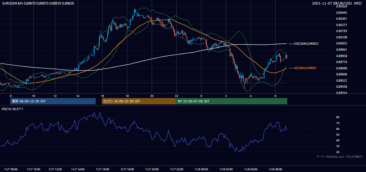This screenshot has height=172, width=366.
Task: Click RSI scale level 50
Action: 338,135
